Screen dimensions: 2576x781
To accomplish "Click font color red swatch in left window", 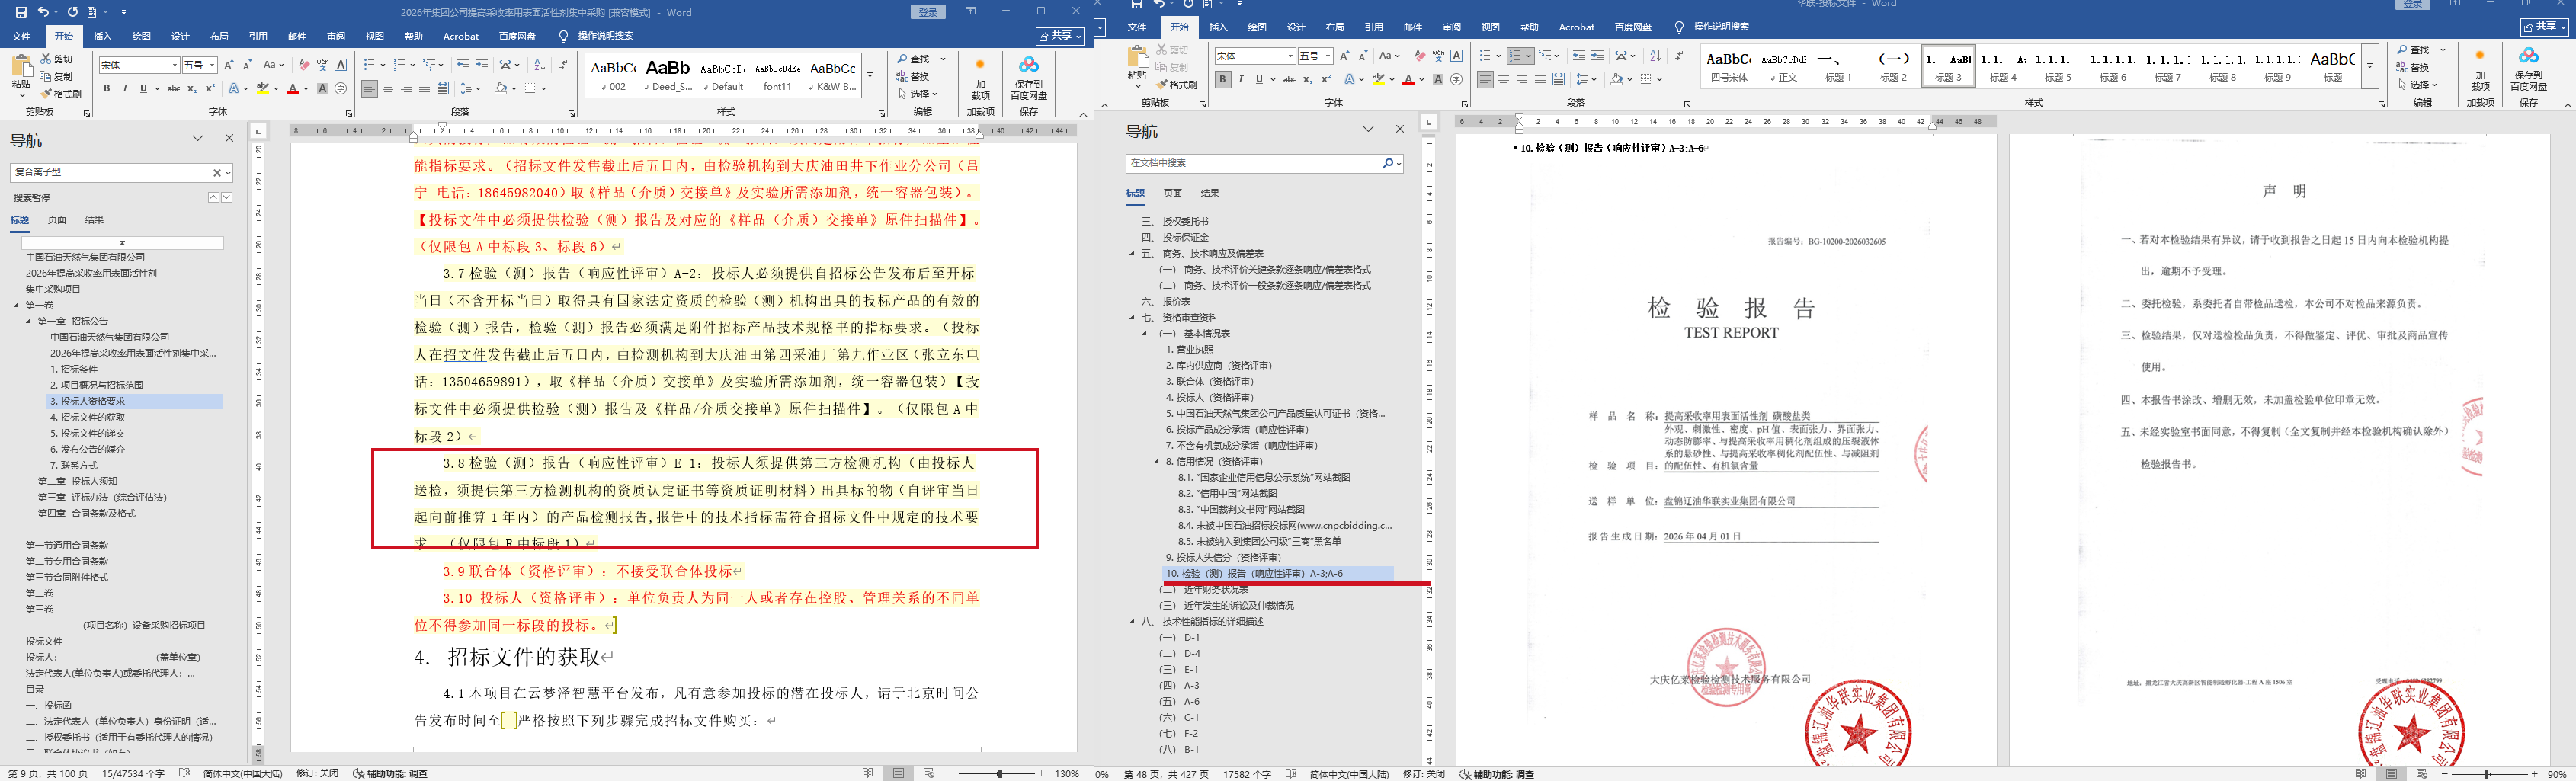I will point(292,89).
